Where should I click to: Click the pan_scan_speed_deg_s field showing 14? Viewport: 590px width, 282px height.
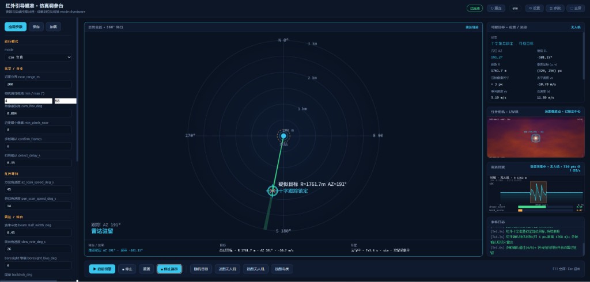tap(38, 205)
